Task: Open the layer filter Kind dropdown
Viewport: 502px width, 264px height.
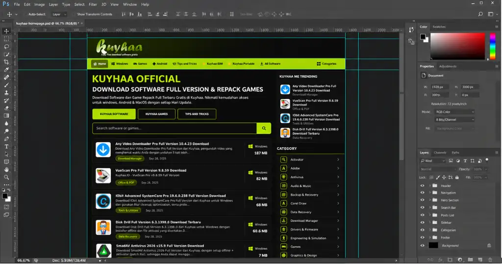Action: click(433, 161)
